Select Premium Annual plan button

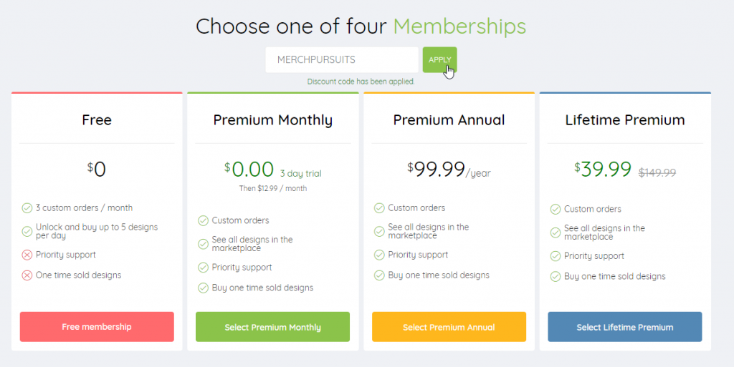(x=449, y=327)
